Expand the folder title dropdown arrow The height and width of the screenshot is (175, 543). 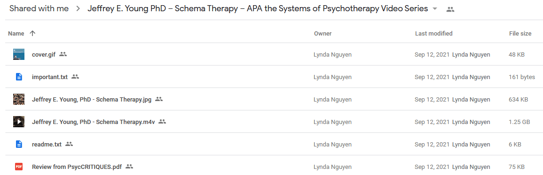pyautogui.click(x=435, y=9)
